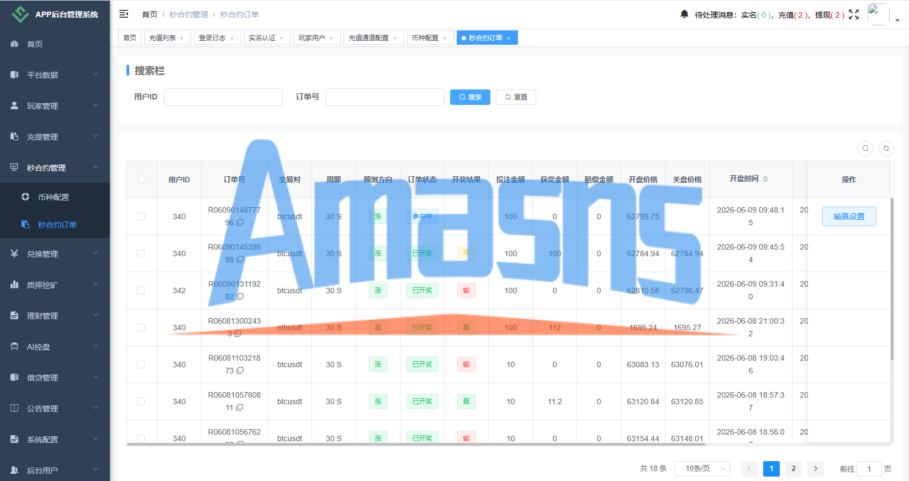The image size is (909, 481).
Task: Collapse the sidebar with the hamburger icon
Action: (x=124, y=14)
